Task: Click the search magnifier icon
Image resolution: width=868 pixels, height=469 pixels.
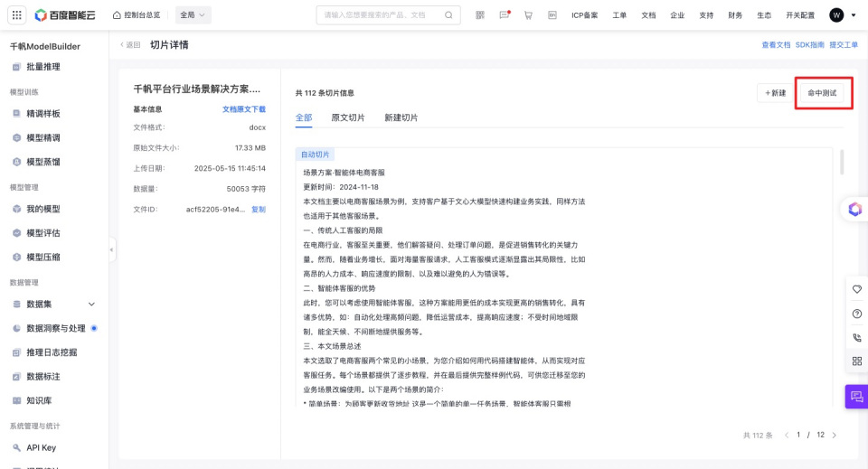Action: point(448,15)
